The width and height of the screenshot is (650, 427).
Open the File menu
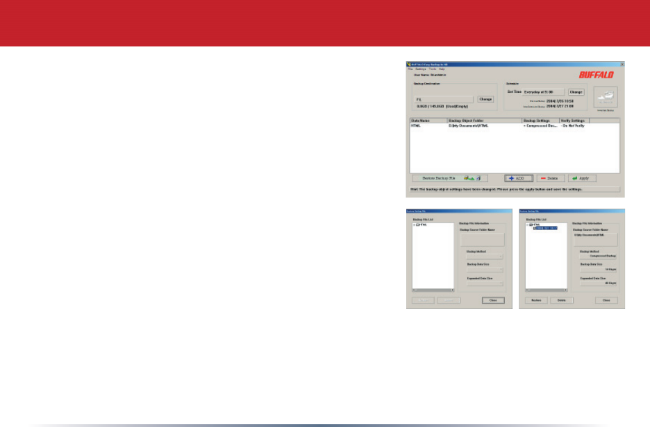pyautogui.click(x=410, y=69)
